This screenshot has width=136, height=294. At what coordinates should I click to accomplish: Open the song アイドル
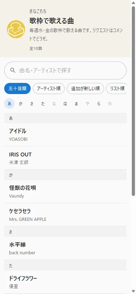click(65, 135)
